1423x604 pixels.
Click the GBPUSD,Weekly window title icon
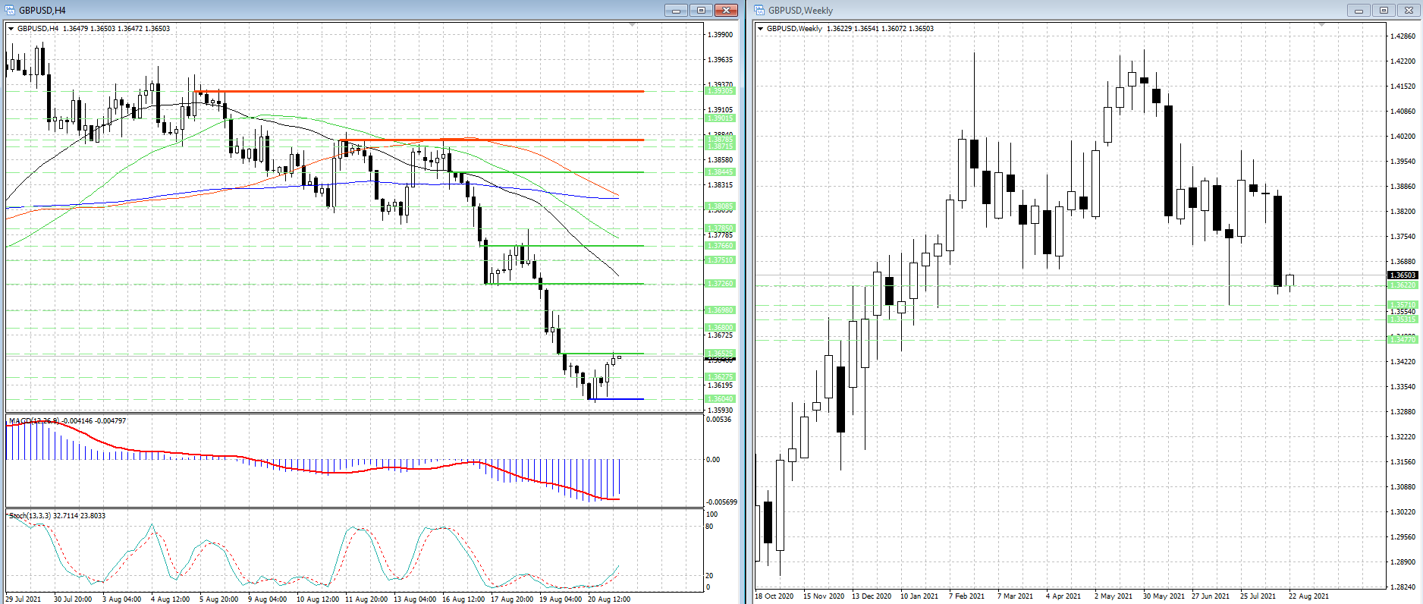[759, 11]
